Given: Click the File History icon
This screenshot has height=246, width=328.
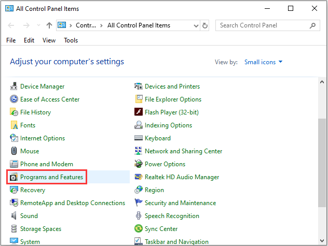Looking at the screenshot, I should pos(14,112).
